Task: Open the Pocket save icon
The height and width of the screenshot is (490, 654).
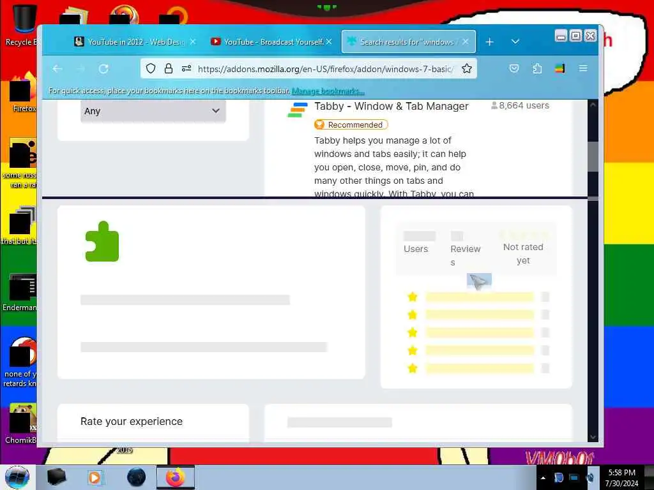Action: point(514,69)
